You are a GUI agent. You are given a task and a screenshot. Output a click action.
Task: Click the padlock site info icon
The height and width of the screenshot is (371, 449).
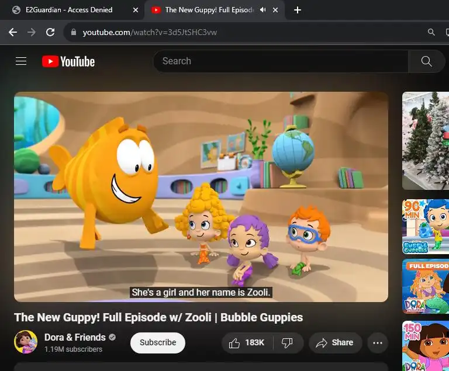click(74, 32)
